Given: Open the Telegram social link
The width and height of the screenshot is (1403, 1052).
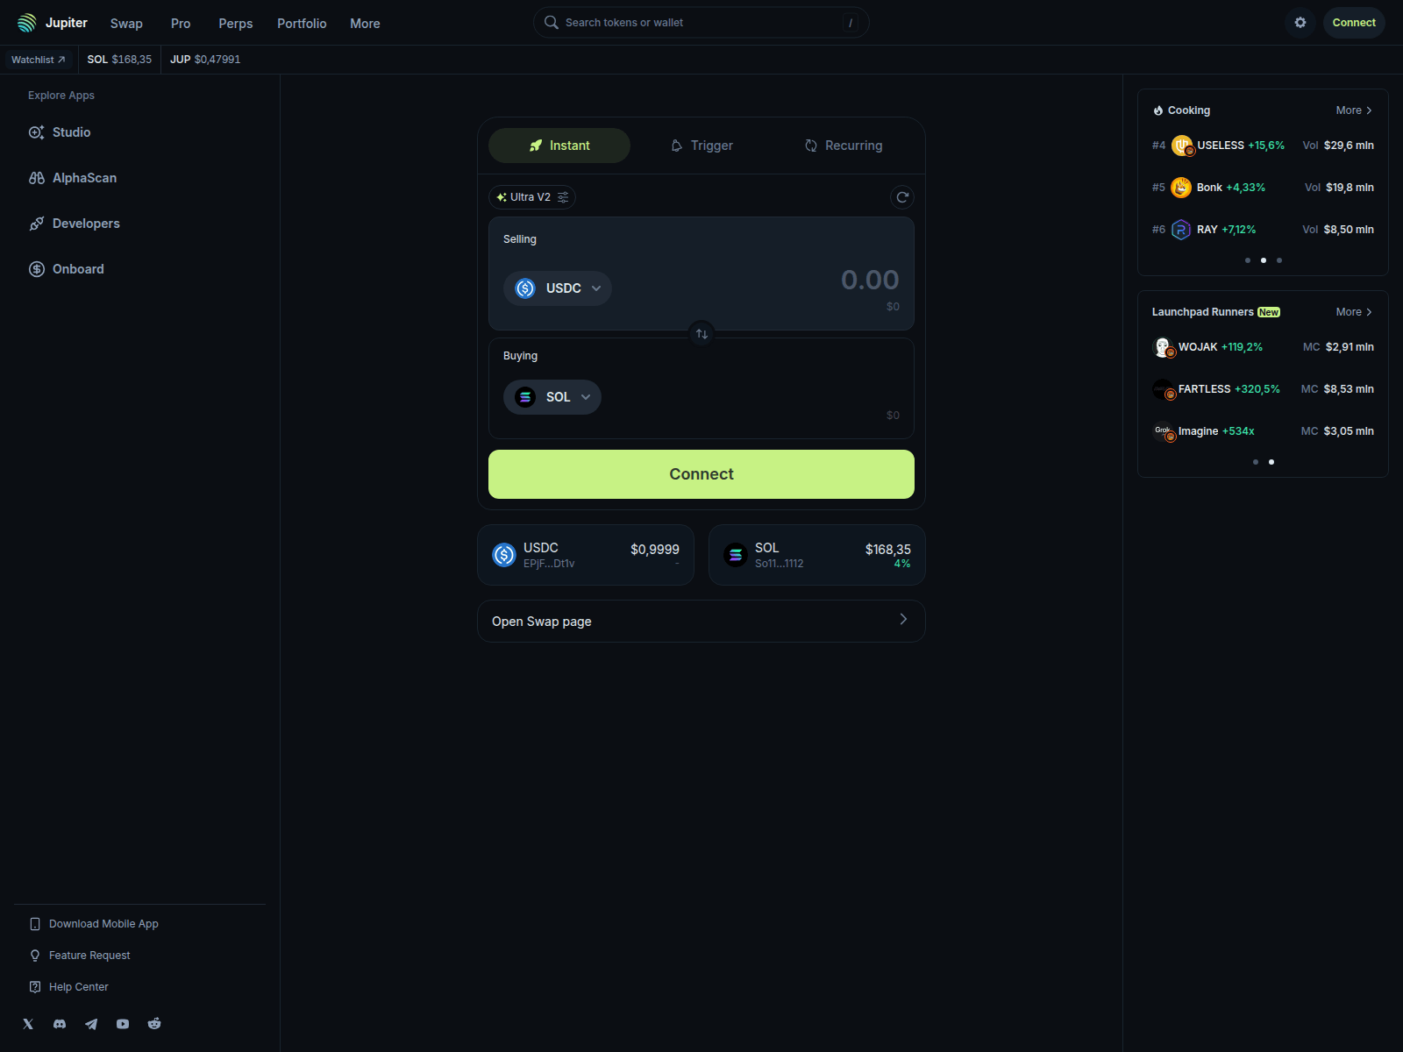Looking at the screenshot, I should pyautogui.click(x=91, y=1024).
